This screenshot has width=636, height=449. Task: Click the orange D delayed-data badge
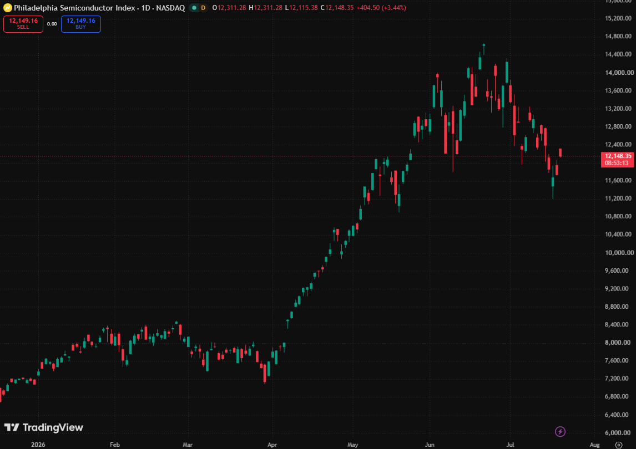(203, 8)
